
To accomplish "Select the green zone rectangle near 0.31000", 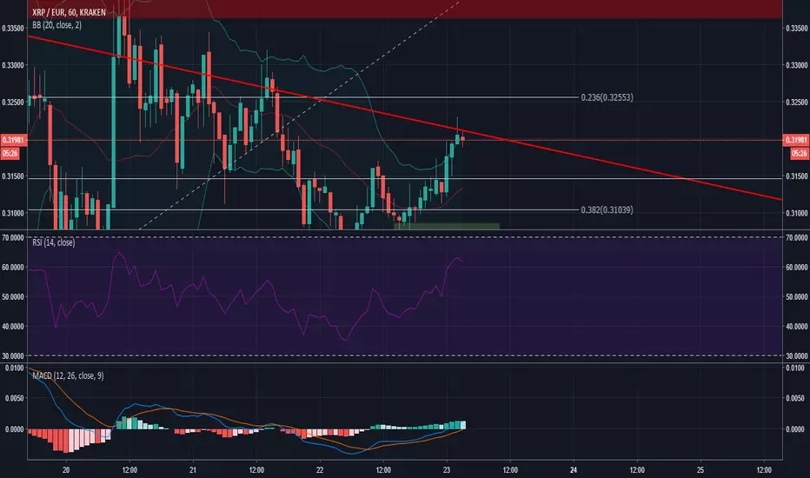I will pyautogui.click(x=447, y=226).
